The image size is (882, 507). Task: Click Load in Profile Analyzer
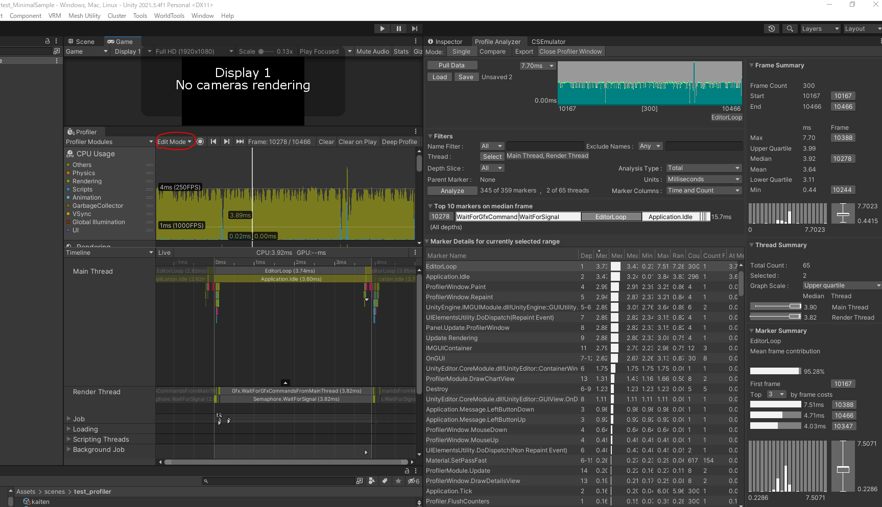click(x=440, y=77)
